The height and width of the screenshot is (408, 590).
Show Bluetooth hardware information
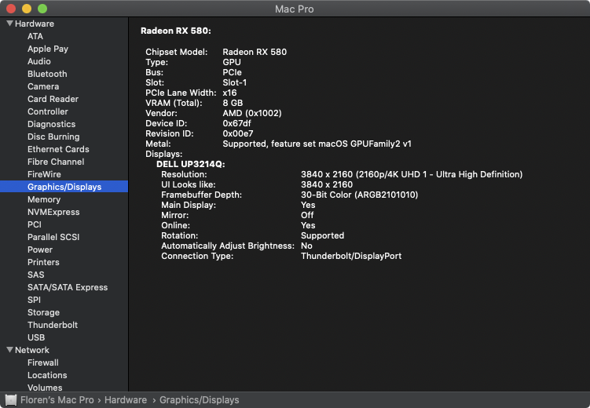pos(47,74)
